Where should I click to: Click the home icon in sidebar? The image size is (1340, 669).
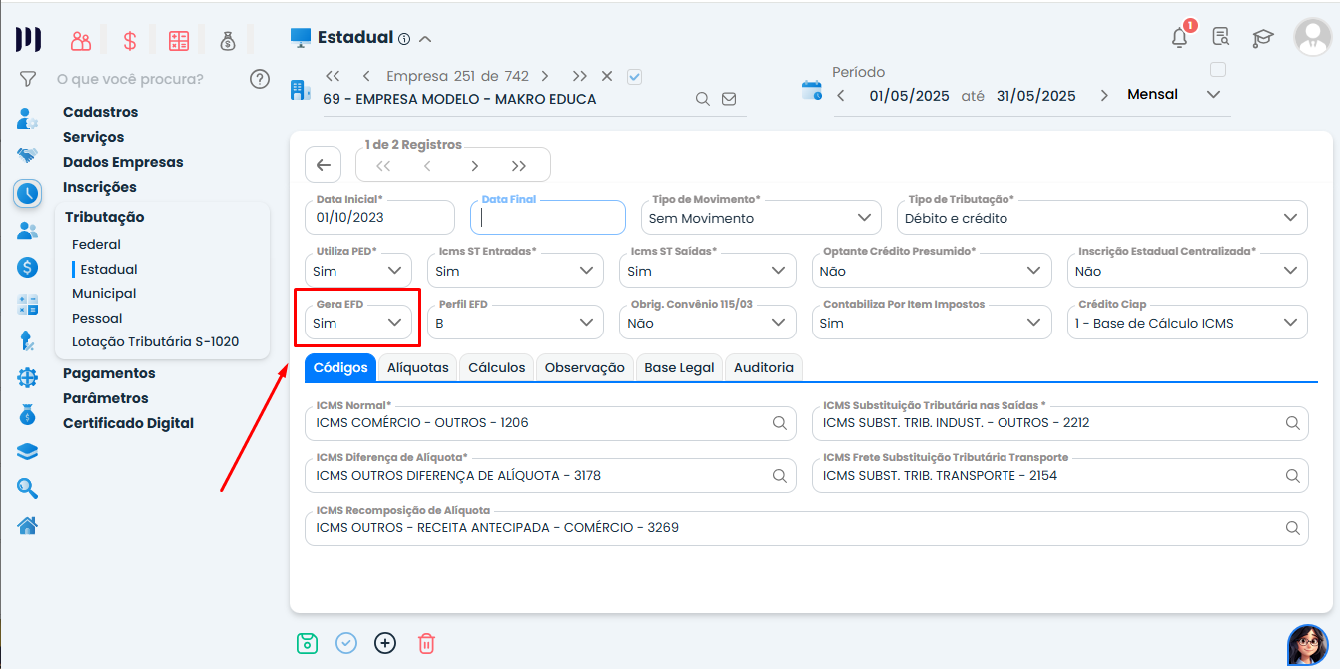pos(28,525)
